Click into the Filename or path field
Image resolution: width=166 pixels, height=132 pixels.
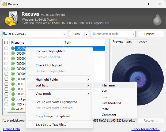point(113,34)
